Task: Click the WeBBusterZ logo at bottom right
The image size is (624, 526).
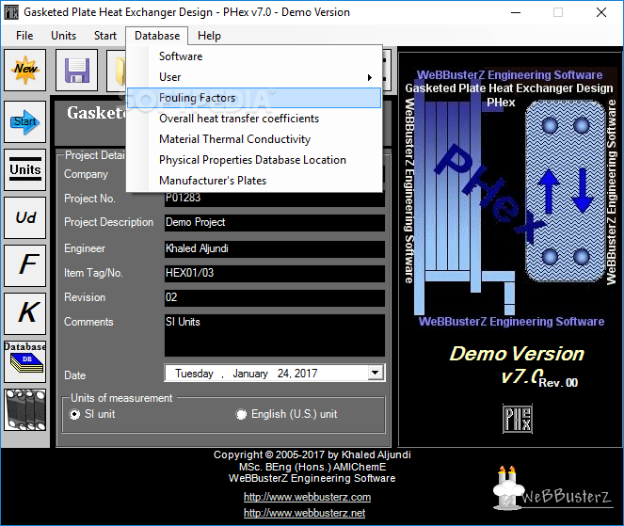Action: 552,488
